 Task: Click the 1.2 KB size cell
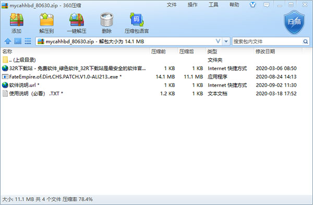[167, 93]
